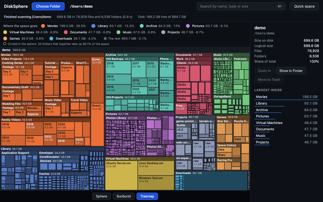Viewport: 323px width, 202px height.
Task: Switch to the Sphere view
Action: [x=101, y=196]
